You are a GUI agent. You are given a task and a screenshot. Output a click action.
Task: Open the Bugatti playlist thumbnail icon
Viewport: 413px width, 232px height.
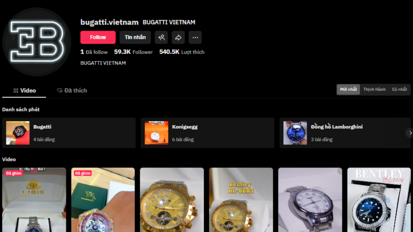(18, 133)
